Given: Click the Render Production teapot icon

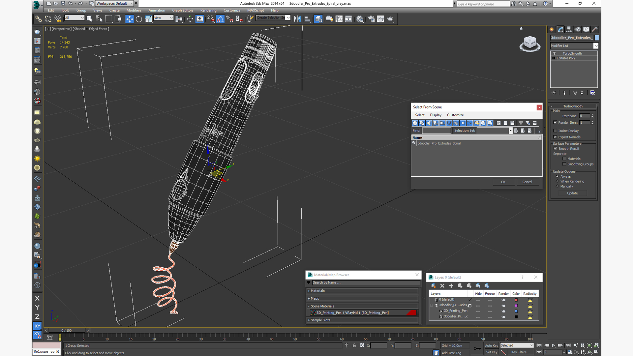Looking at the screenshot, I should [x=390, y=19].
